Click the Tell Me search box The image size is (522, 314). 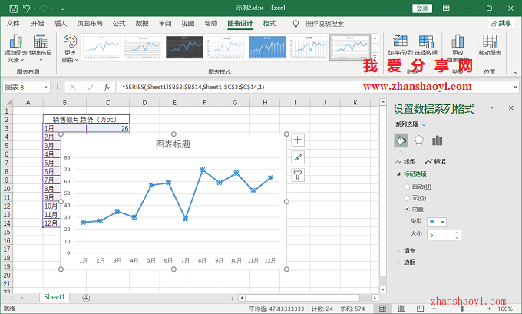coord(324,24)
